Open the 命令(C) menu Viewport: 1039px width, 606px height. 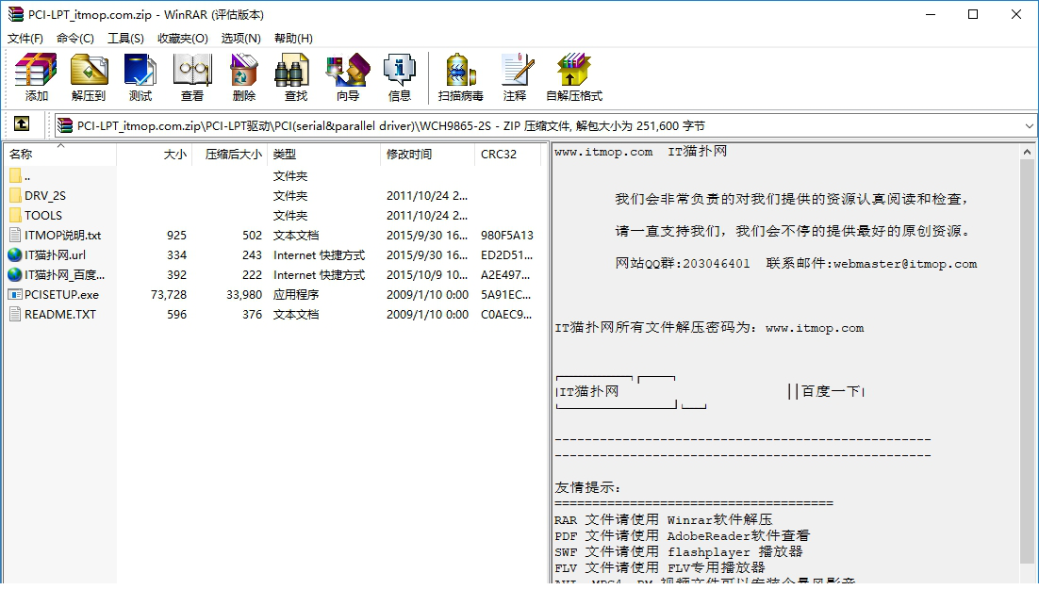pyautogui.click(x=74, y=39)
